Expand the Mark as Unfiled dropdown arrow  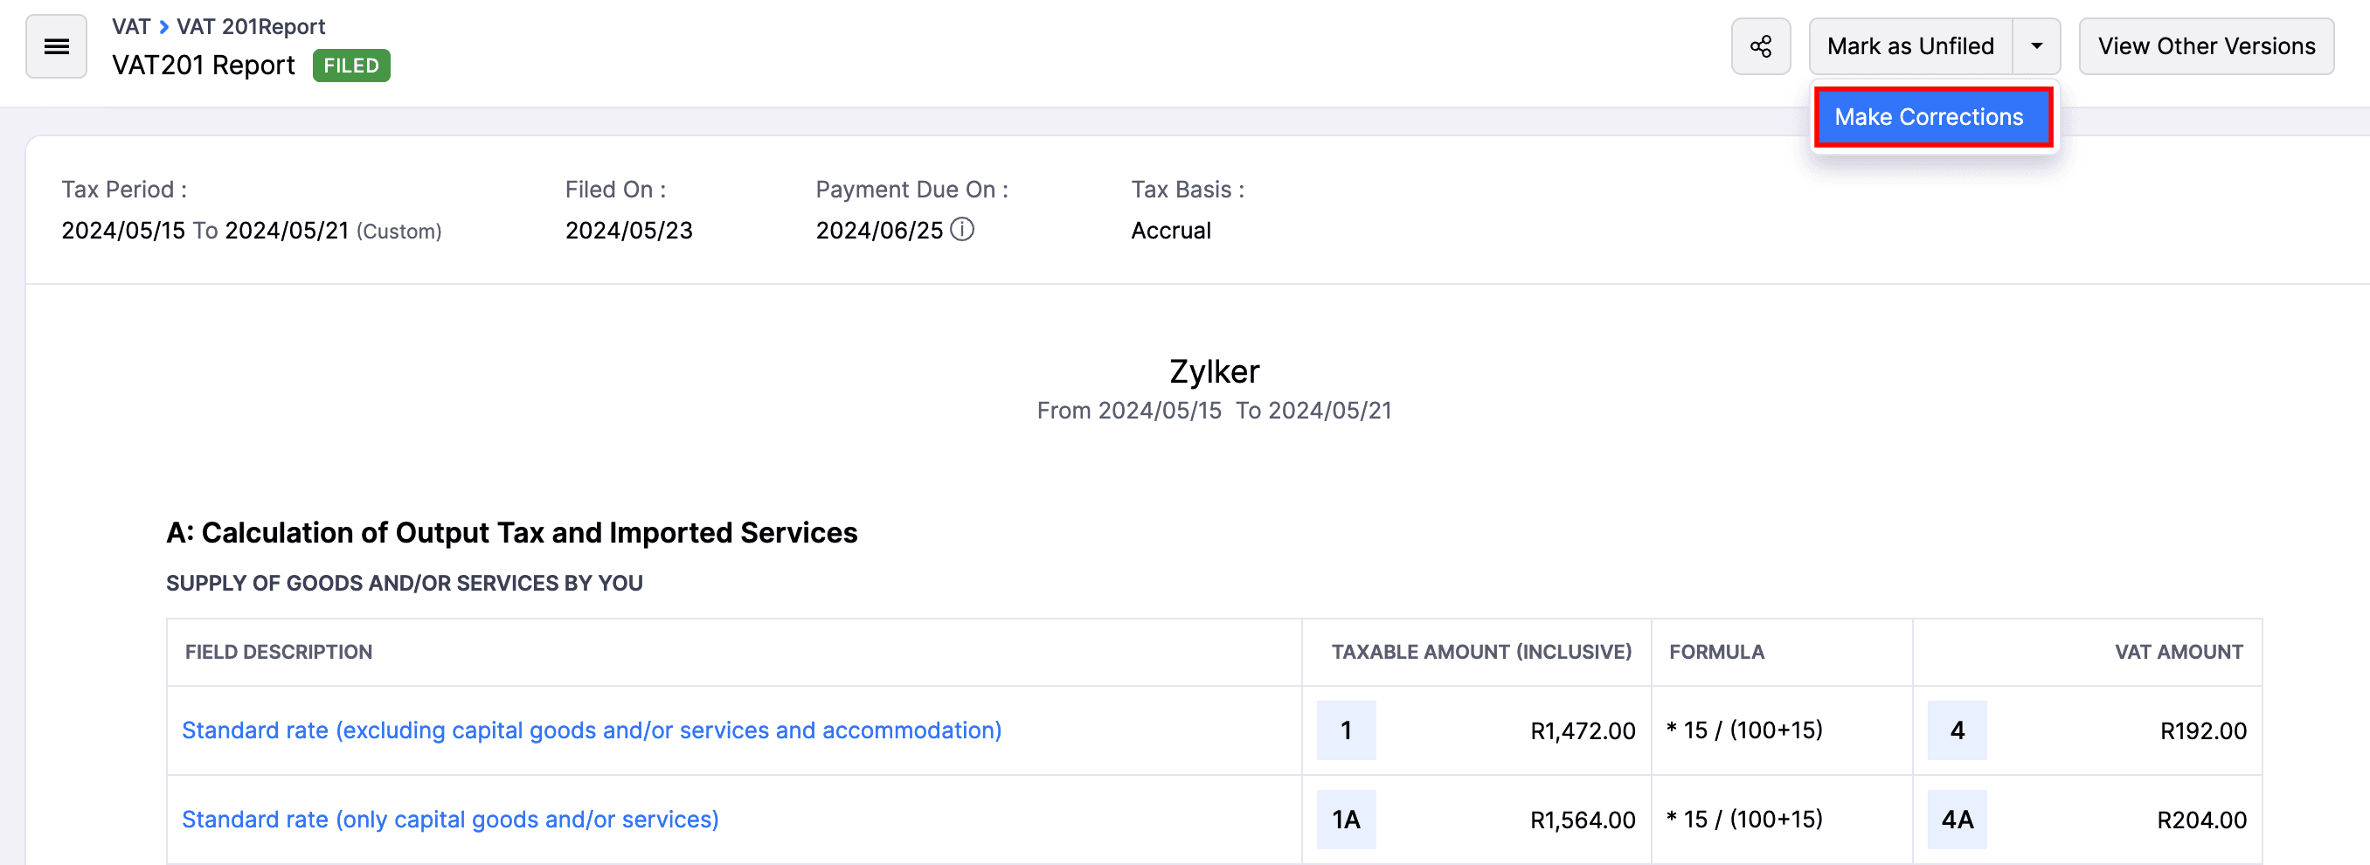click(2036, 47)
